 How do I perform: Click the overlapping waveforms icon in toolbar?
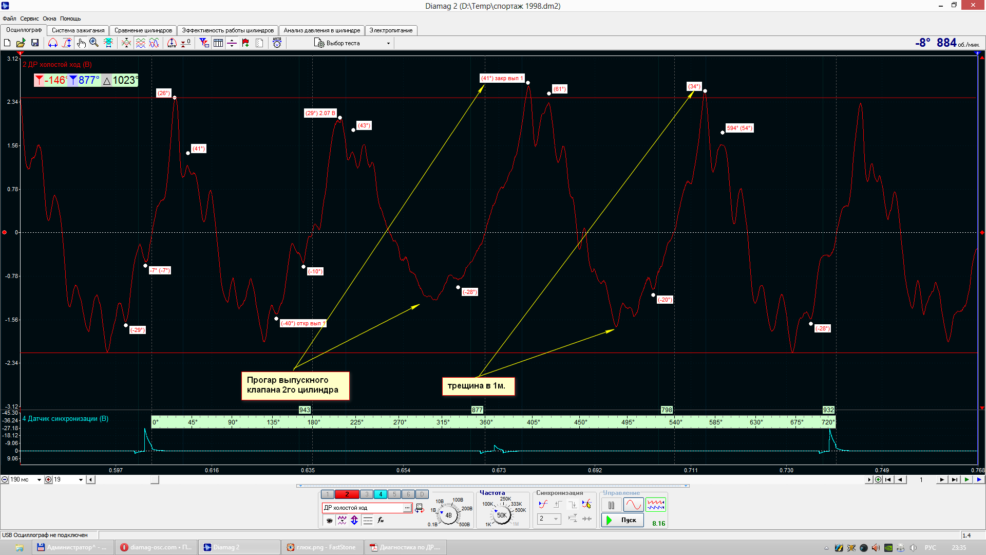126,43
